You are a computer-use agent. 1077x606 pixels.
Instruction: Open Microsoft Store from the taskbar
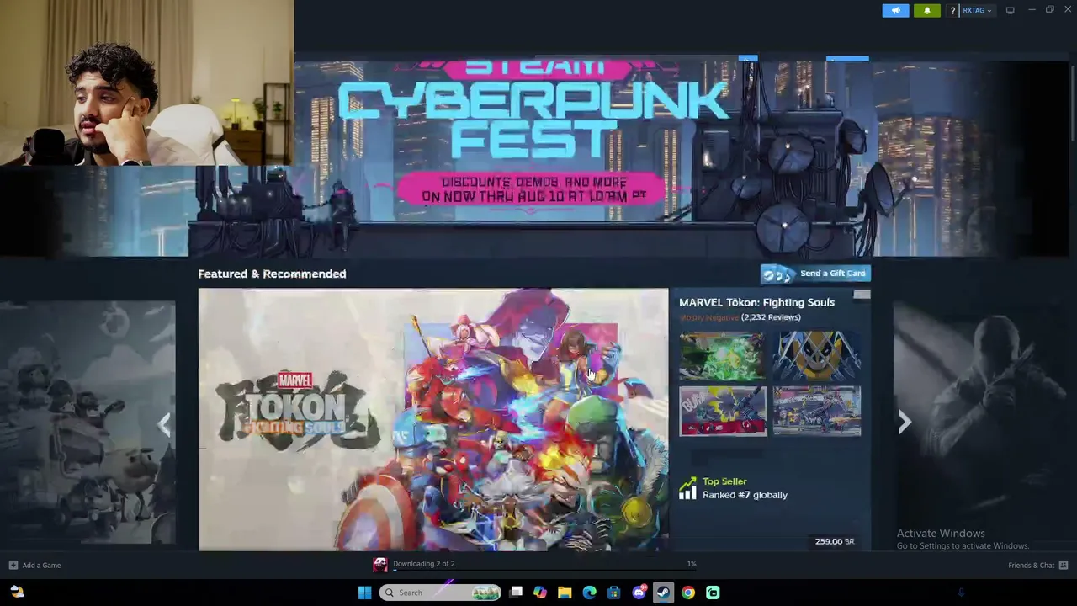pos(614,593)
